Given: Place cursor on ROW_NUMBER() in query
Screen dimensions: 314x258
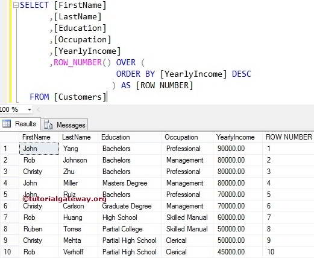Looking at the screenshot, I should 82,63.
